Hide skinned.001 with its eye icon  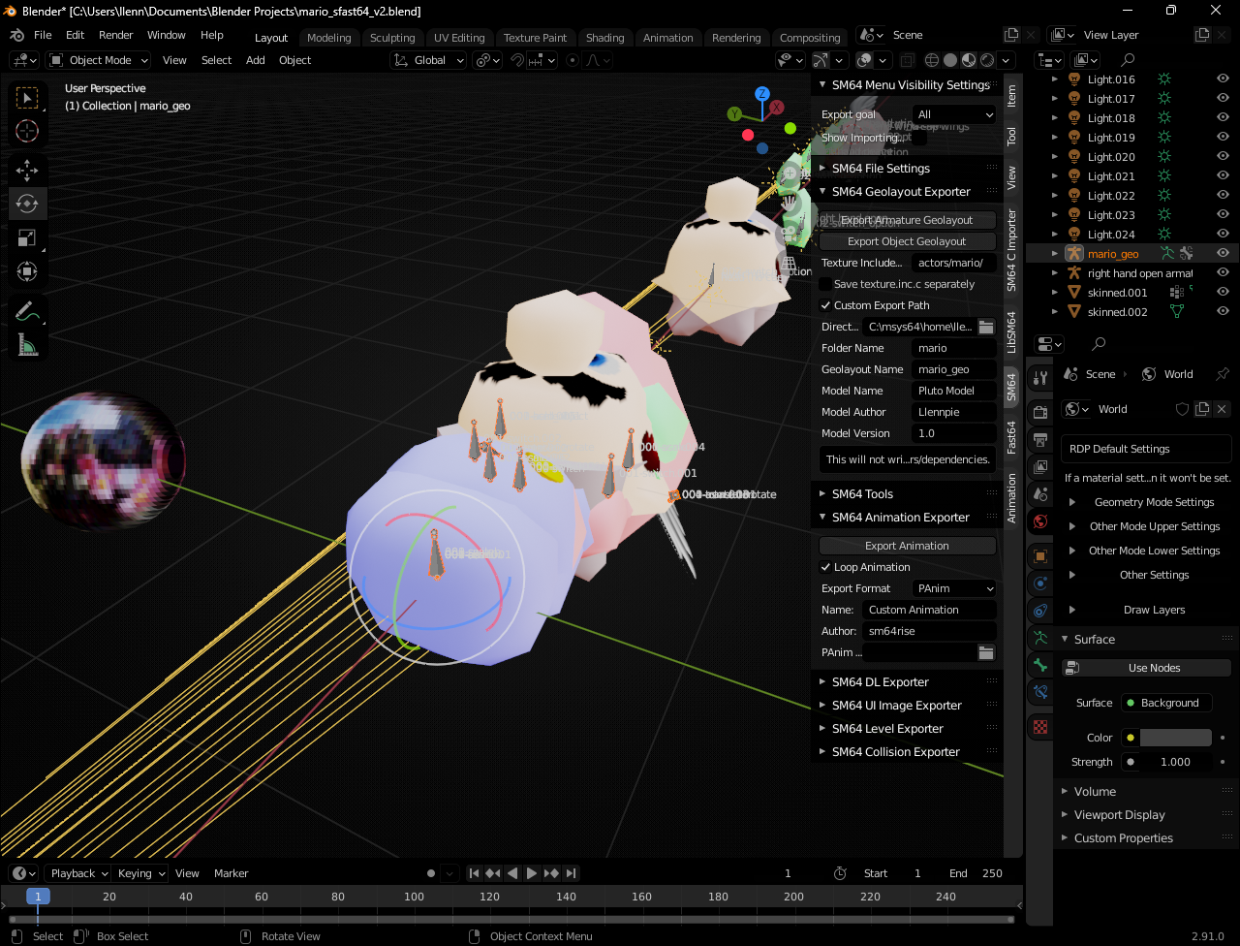[1223, 293]
